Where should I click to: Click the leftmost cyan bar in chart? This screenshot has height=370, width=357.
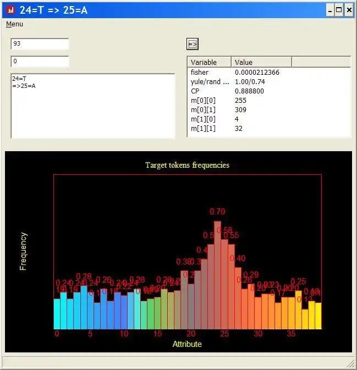coord(57,314)
